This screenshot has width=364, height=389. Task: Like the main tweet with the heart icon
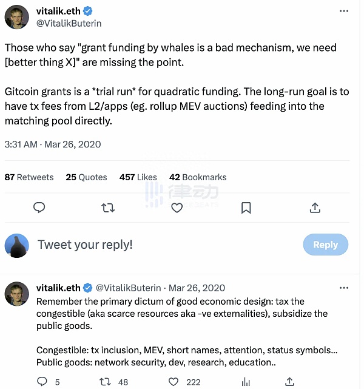pyautogui.click(x=177, y=208)
